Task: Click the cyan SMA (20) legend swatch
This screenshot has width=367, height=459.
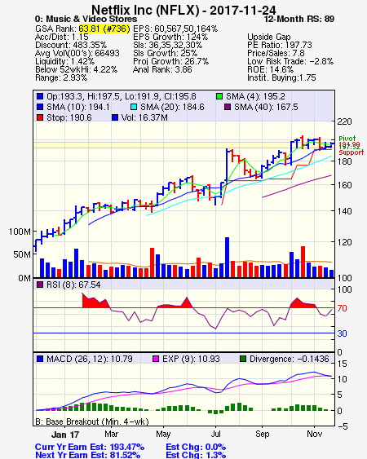Action: (134, 107)
